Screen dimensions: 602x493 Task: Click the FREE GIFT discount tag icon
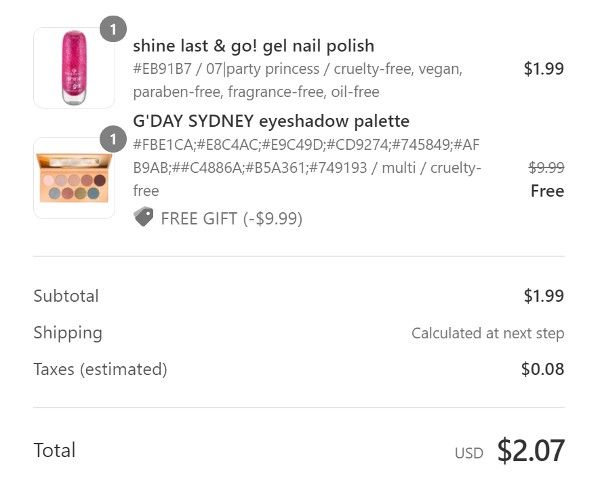[x=144, y=216]
